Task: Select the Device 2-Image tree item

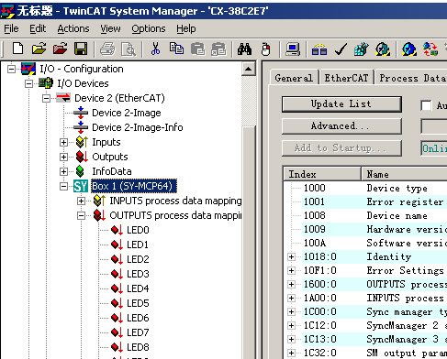Action: pyautogui.click(x=127, y=113)
